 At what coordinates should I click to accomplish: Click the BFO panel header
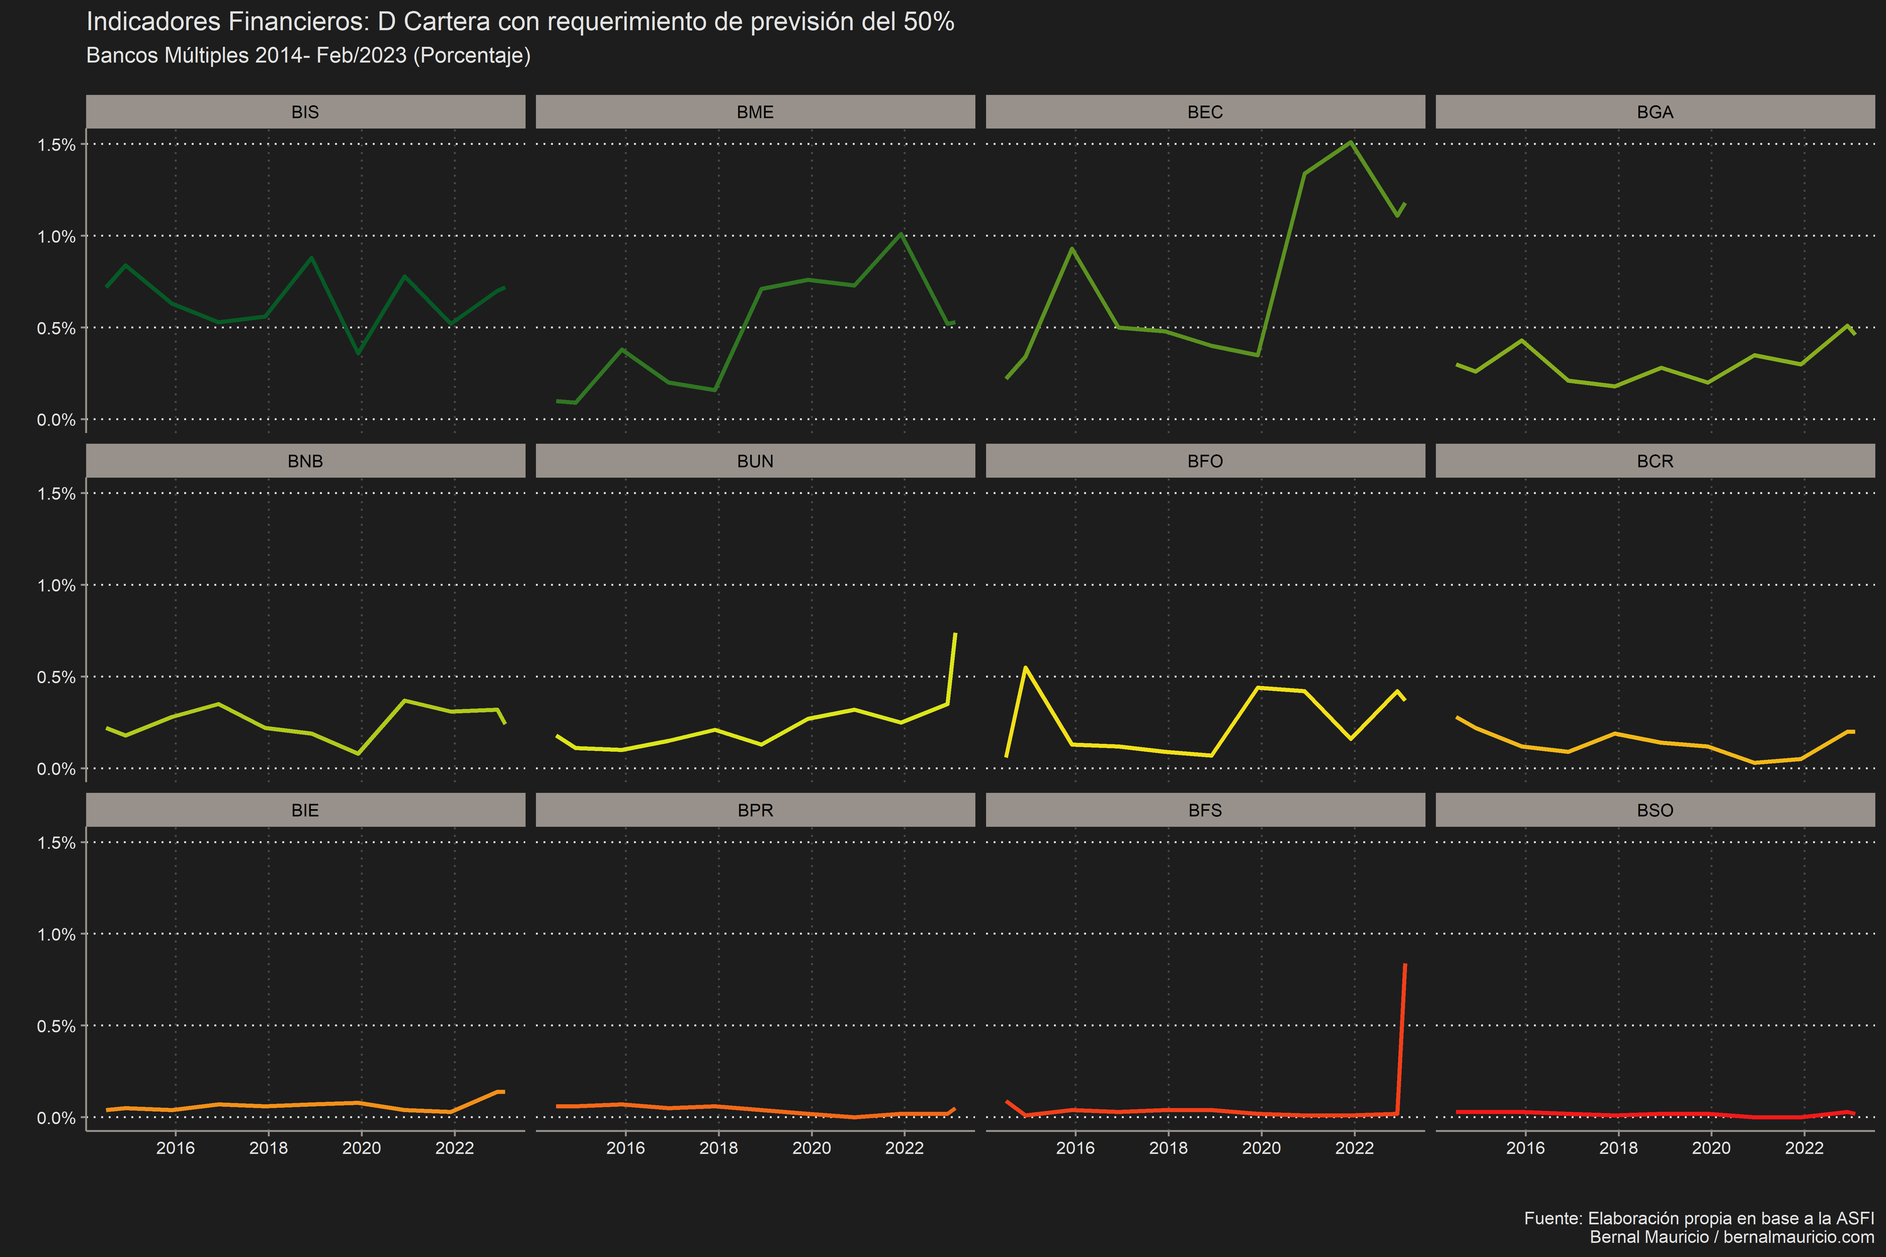click(1205, 461)
